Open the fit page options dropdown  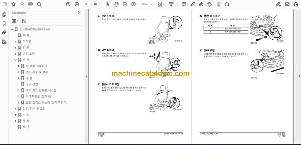tap(161, 4)
